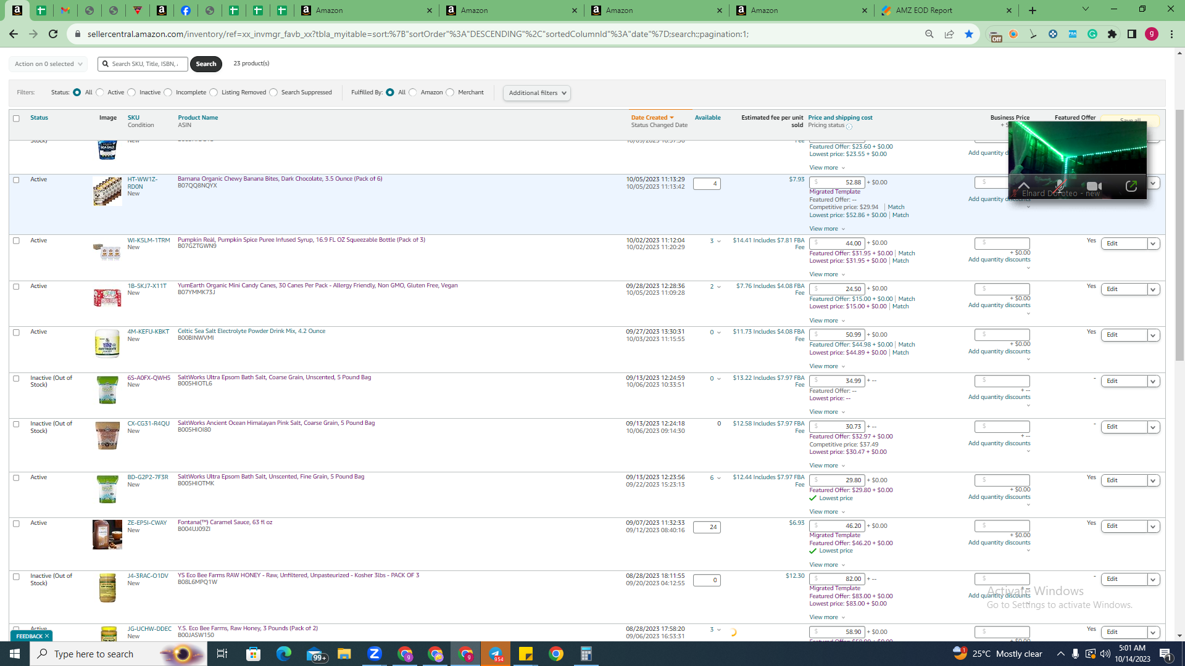Open Chrome's three-dot menu
Screen dimensions: 1185x666
click(1171, 34)
